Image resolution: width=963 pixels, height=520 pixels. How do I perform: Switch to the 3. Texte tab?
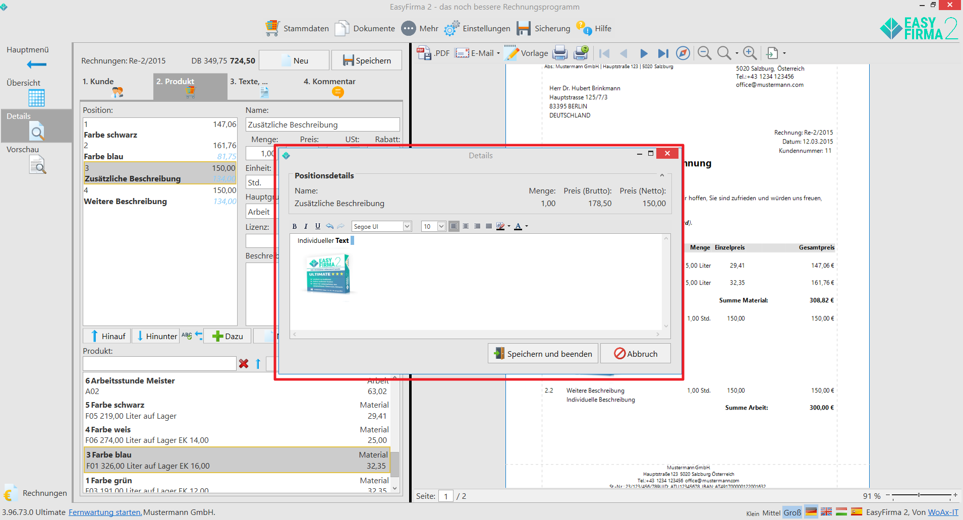click(x=263, y=87)
